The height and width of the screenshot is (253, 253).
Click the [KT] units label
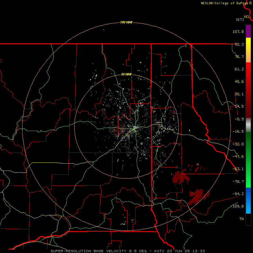[240, 19]
